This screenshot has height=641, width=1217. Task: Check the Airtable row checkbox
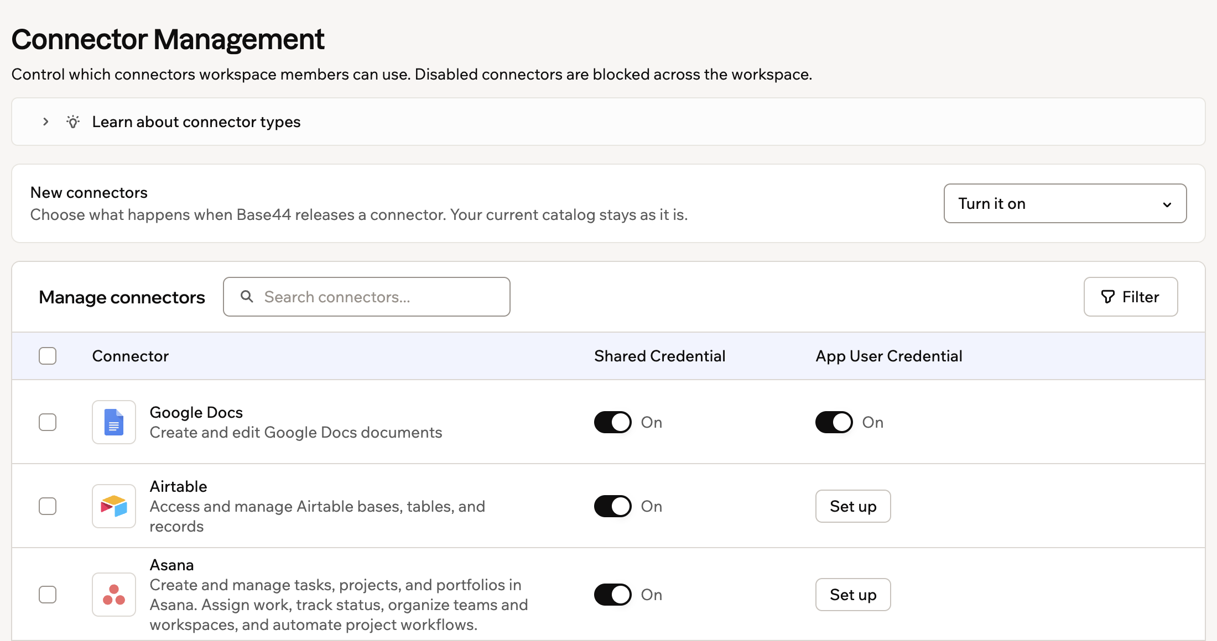pyautogui.click(x=48, y=506)
